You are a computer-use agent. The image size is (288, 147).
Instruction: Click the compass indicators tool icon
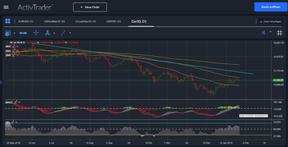click(47, 33)
